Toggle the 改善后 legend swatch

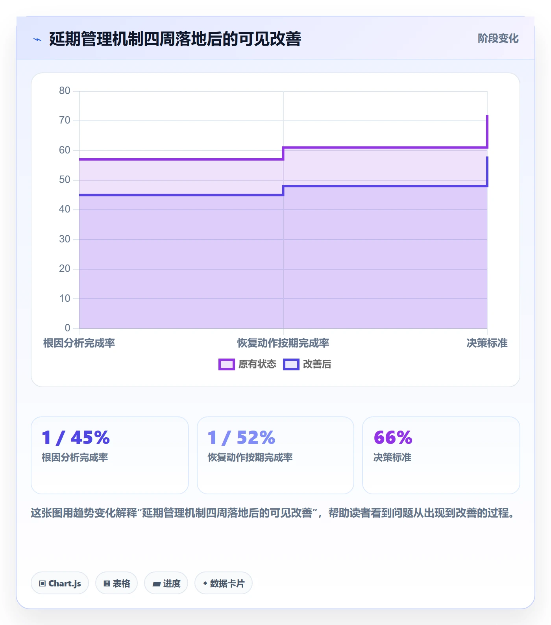click(x=291, y=364)
